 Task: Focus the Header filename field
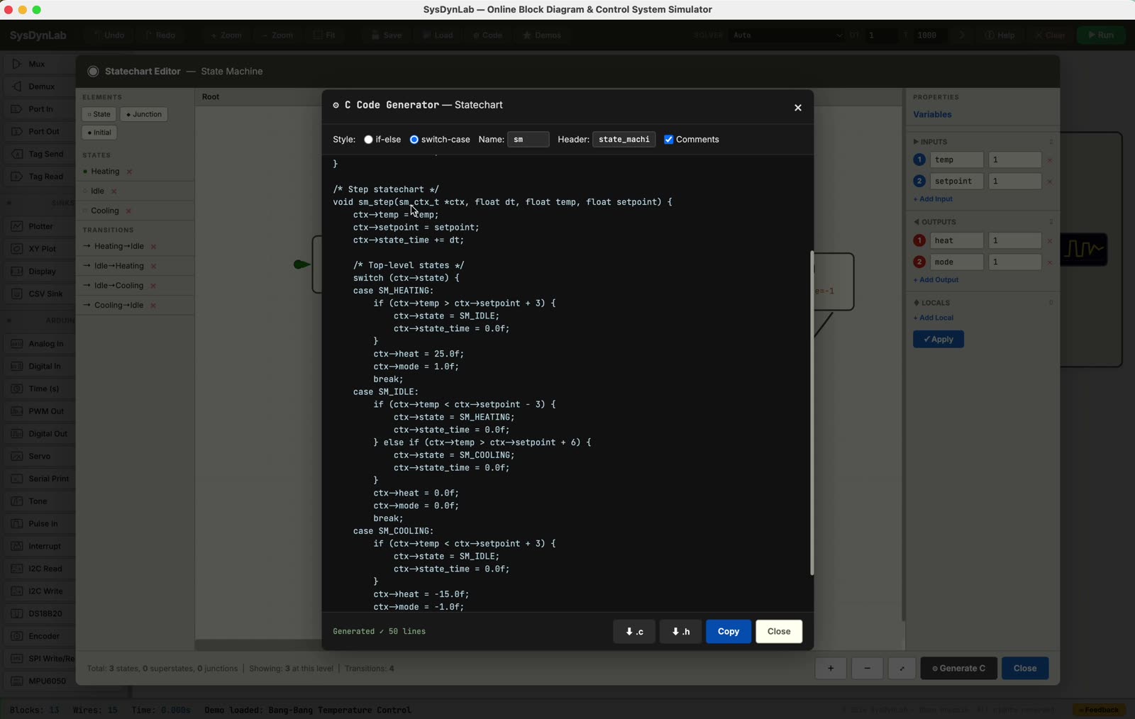[x=624, y=140]
